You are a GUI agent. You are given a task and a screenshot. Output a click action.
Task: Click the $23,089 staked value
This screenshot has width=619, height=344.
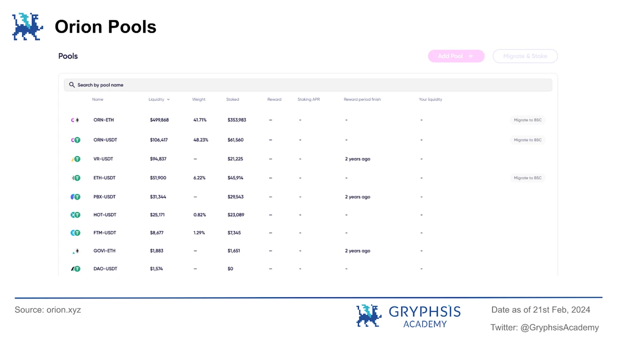(x=236, y=215)
